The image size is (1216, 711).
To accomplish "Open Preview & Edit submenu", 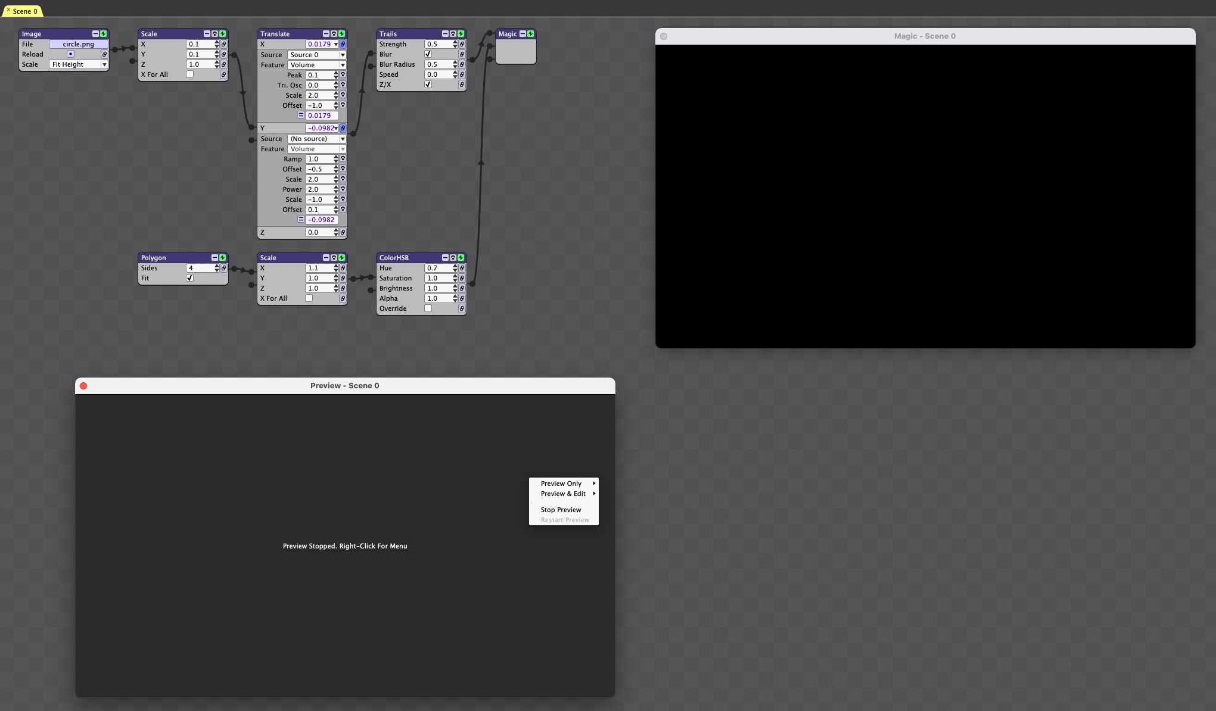I will pos(564,494).
